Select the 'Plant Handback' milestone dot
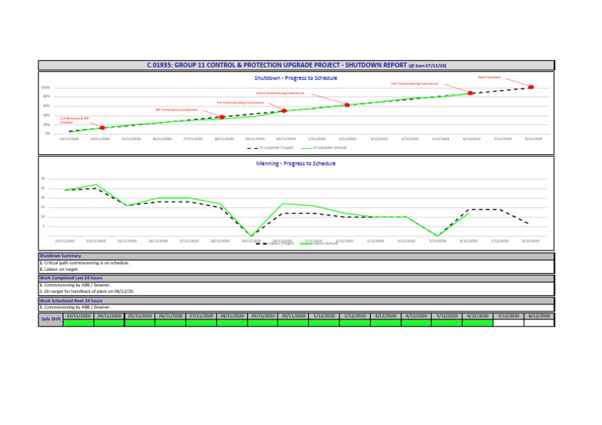 (x=531, y=88)
